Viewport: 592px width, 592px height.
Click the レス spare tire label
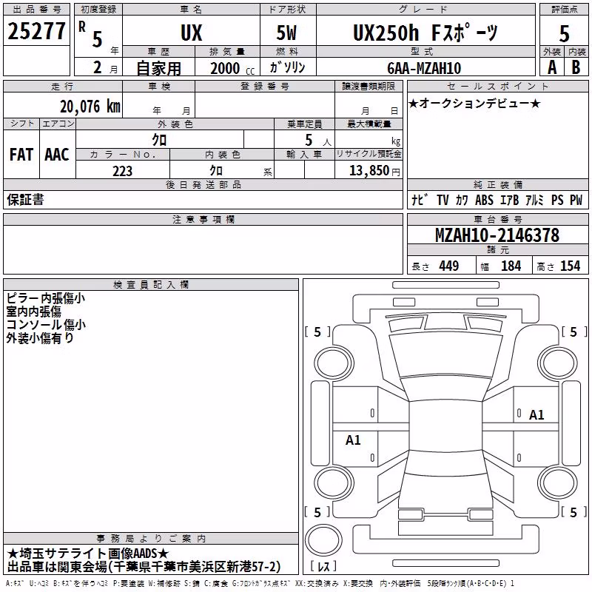pos(323,566)
